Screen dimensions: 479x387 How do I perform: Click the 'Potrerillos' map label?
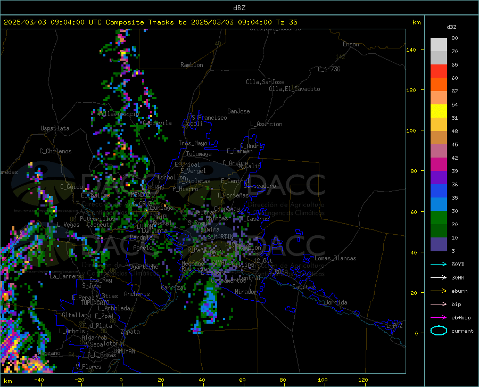97,219
